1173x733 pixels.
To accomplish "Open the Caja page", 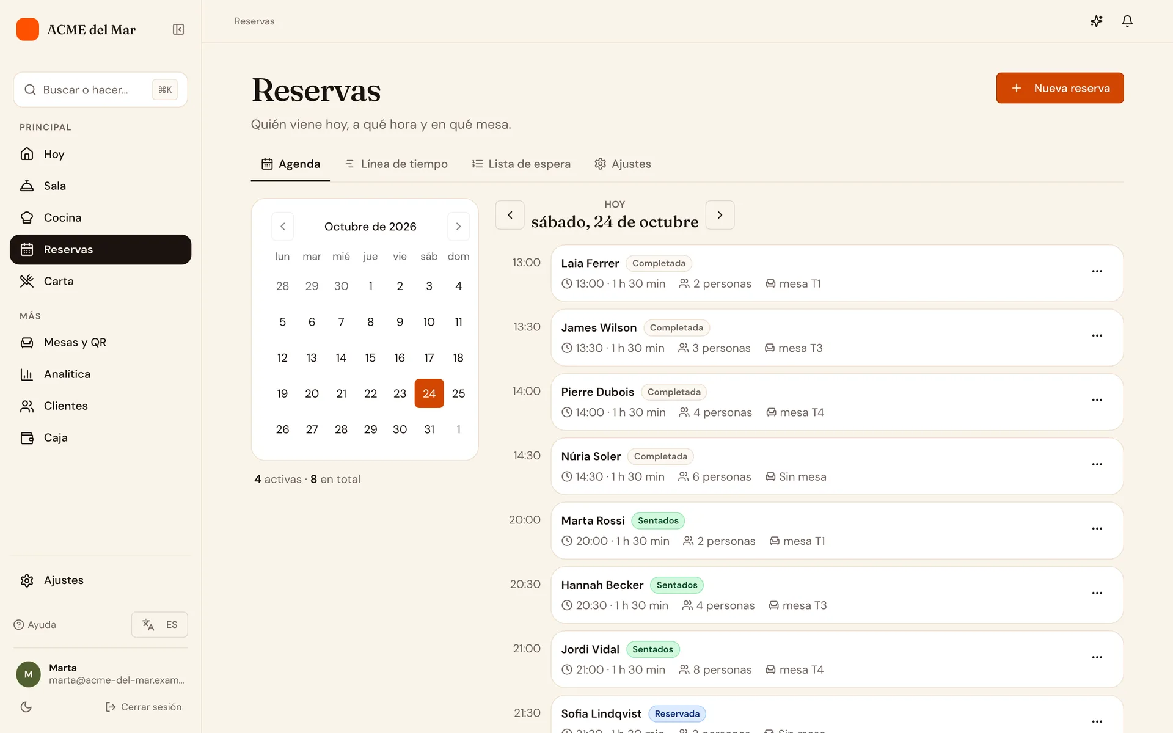I will pos(100,437).
